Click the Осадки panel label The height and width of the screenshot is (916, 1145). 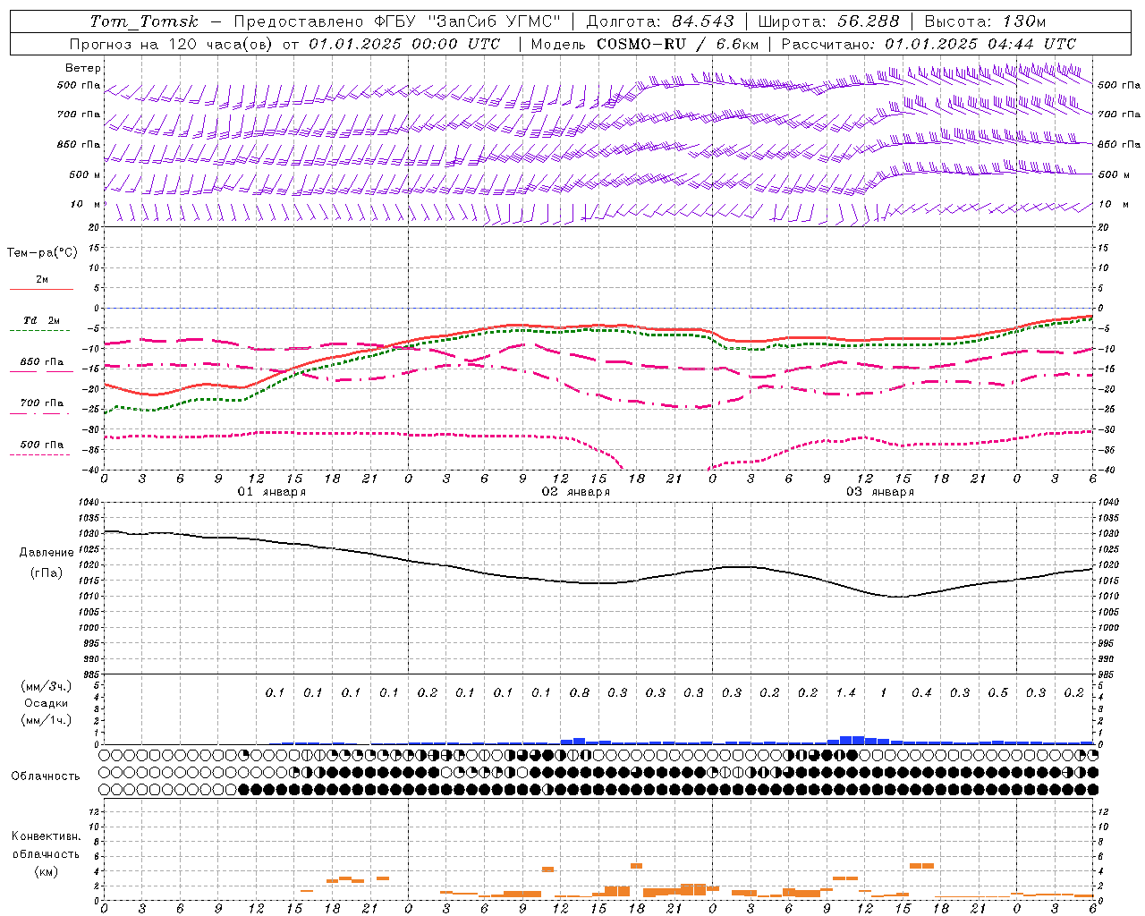pyautogui.click(x=46, y=703)
